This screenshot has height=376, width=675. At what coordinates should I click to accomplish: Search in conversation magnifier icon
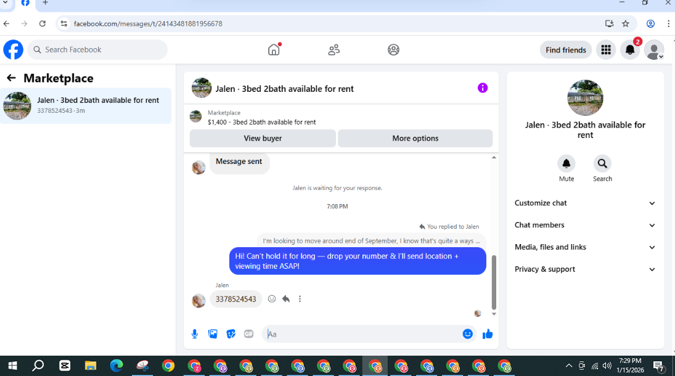tap(602, 164)
